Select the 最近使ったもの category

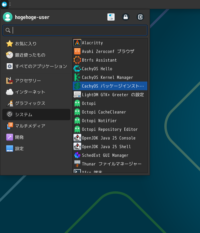coord(36,55)
